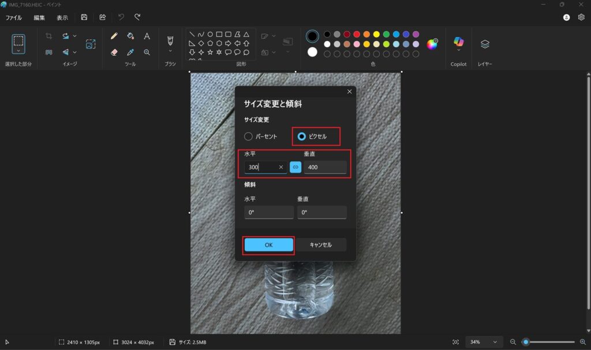
Task: Open the Edit colors wheel
Action: (432, 44)
